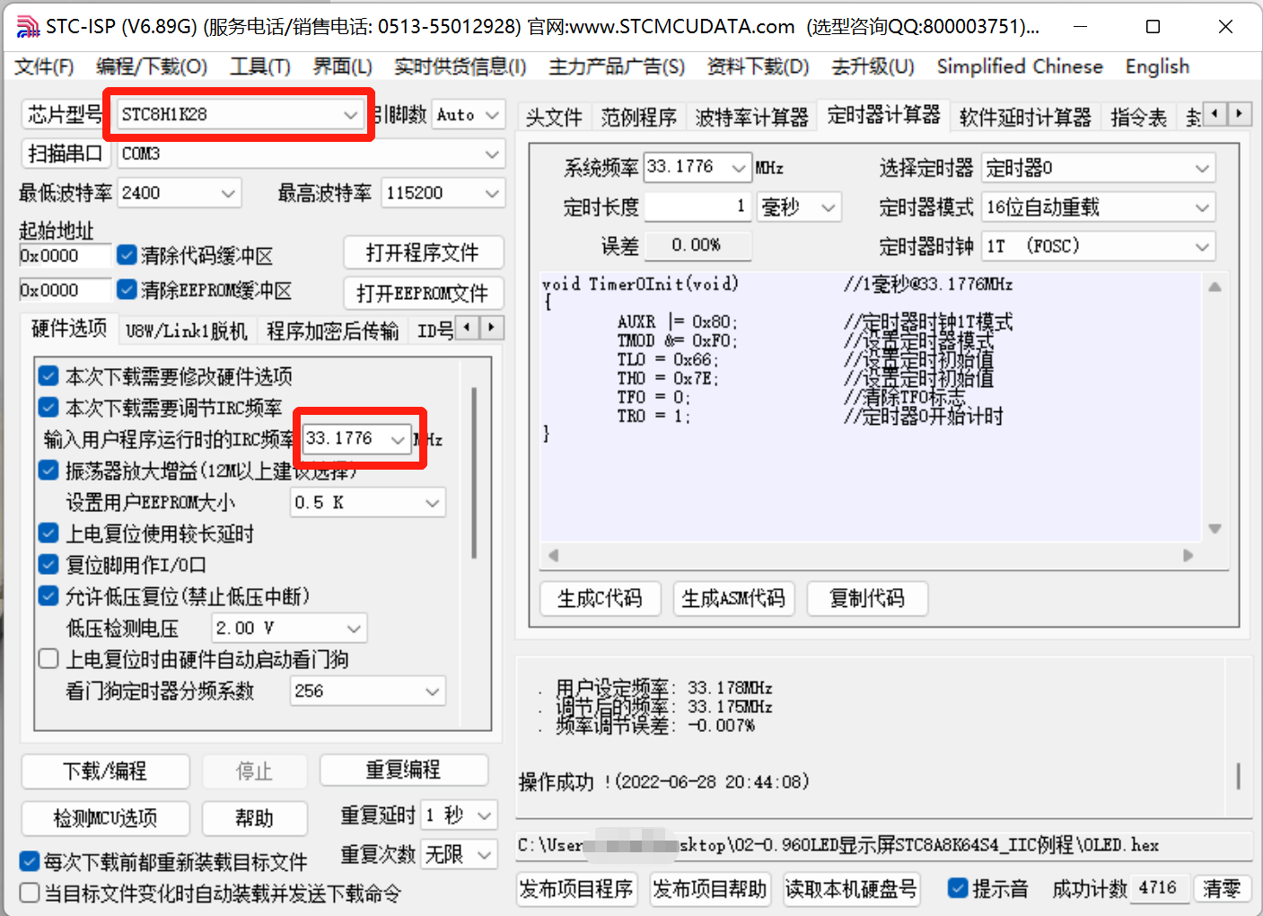Screen dimensions: 1263x916
Task: Click 下载/编程 button
Action: click(x=105, y=771)
